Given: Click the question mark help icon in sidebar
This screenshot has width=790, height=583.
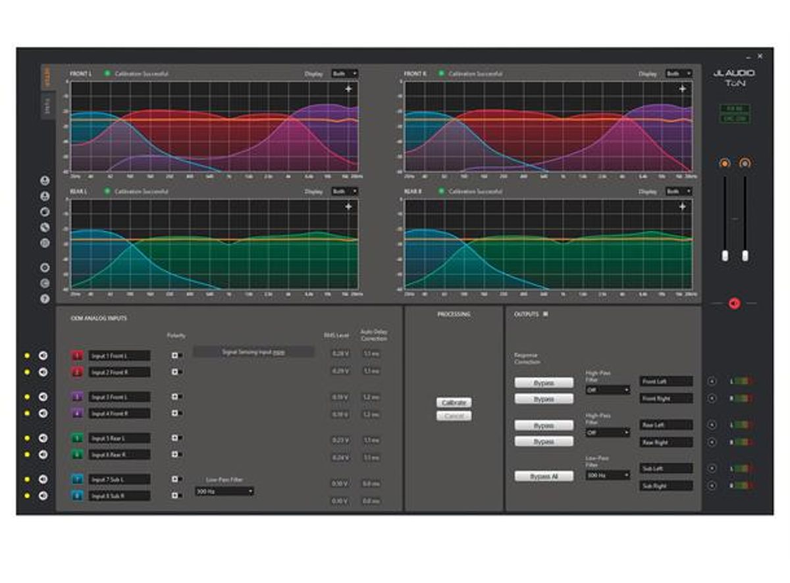Looking at the screenshot, I should click(x=45, y=298).
